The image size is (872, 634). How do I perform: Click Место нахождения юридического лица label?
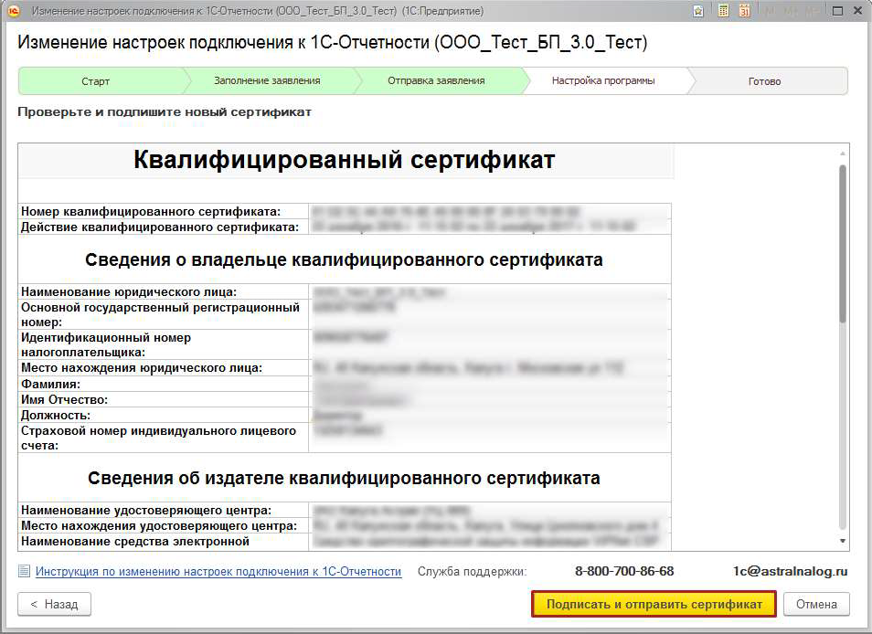pos(142,368)
